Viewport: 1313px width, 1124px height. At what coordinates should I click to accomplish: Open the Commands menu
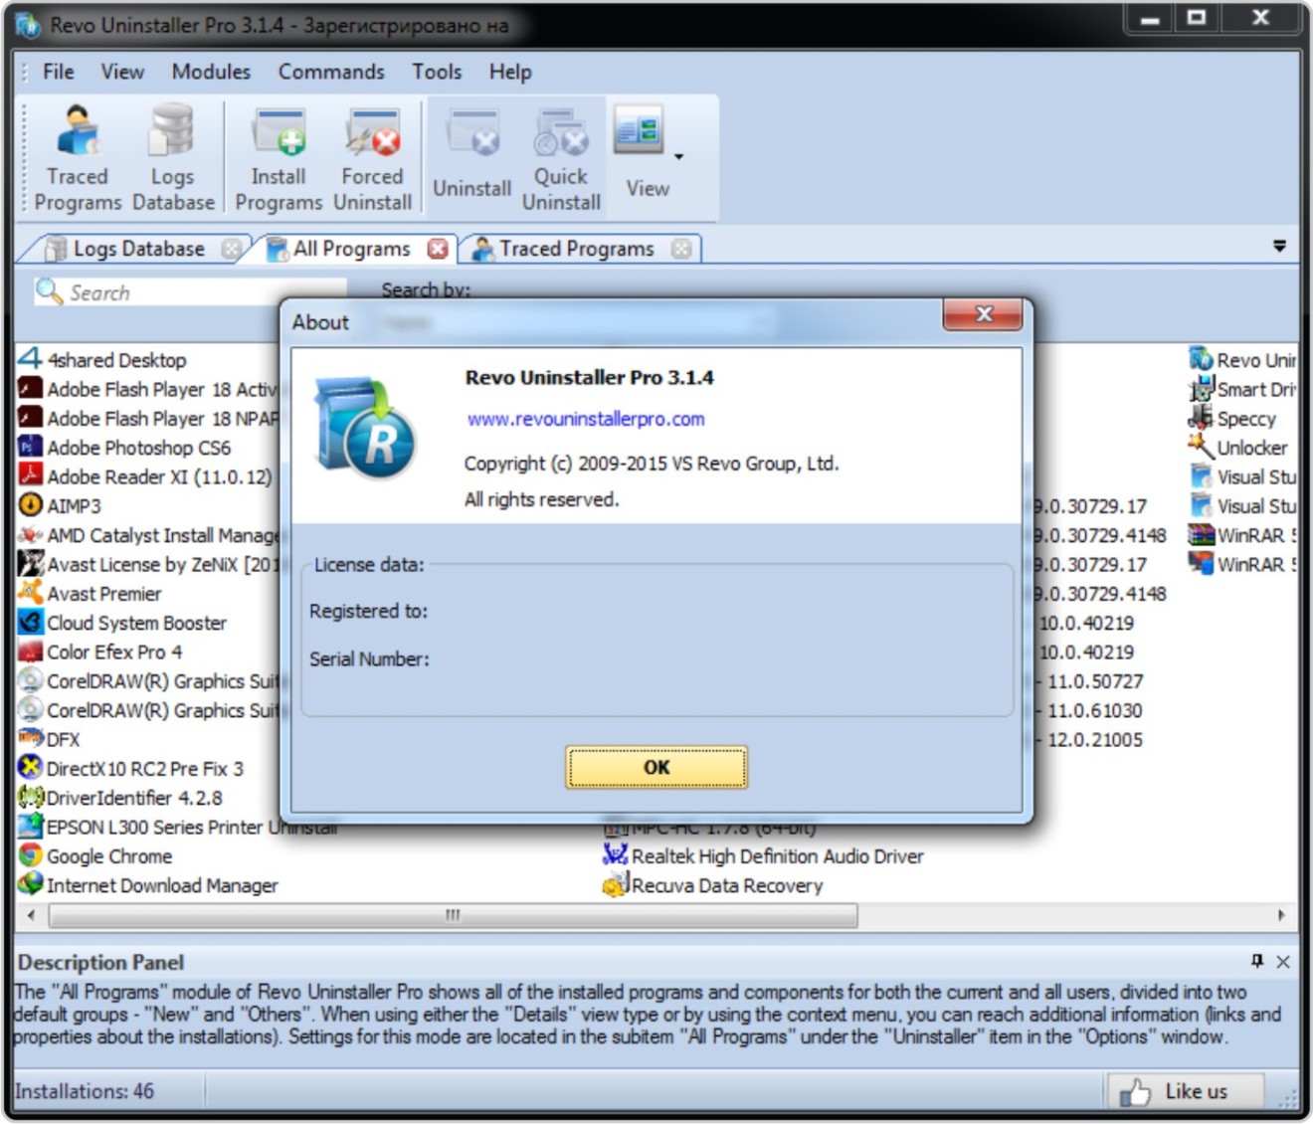(x=331, y=72)
